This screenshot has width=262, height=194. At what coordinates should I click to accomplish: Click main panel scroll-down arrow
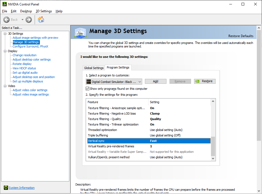[x=259, y=191]
